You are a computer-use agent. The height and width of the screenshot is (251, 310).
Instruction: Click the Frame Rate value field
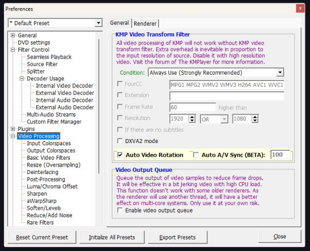192,107
